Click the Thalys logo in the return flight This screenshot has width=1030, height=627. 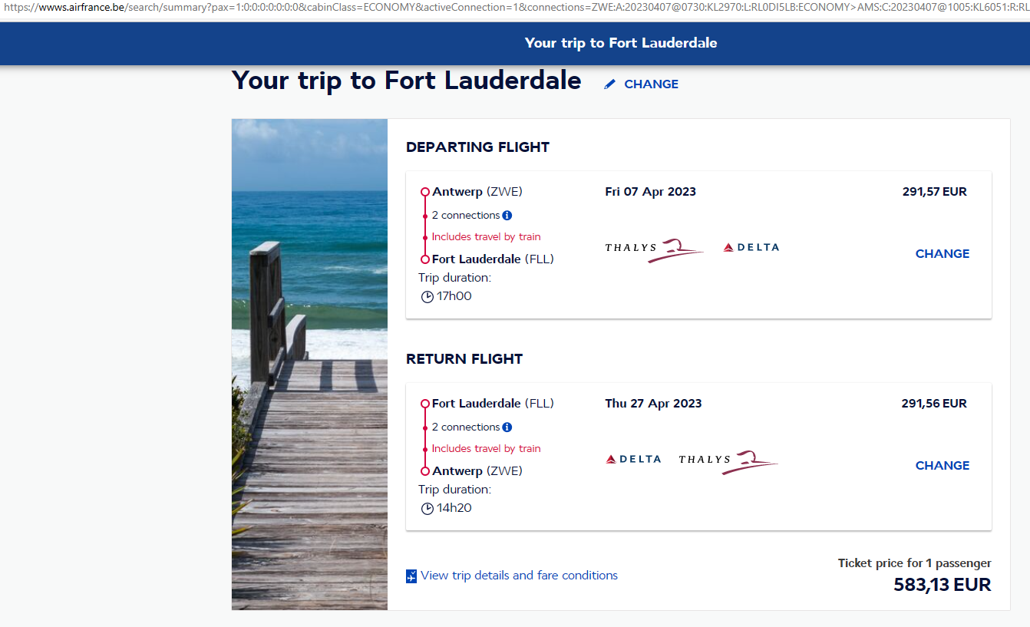coord(728,460)
